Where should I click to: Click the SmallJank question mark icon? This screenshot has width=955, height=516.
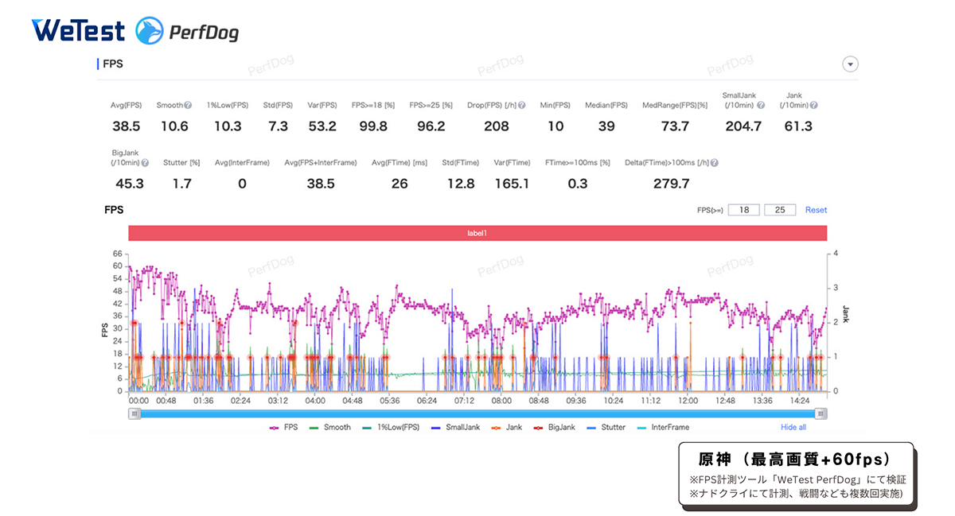tap(760, 105)
